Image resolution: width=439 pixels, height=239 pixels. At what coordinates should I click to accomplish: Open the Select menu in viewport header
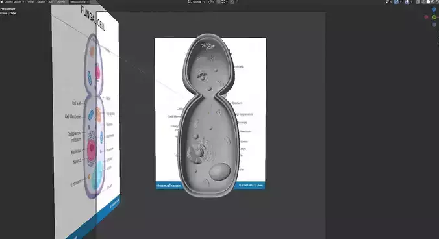[41, 2]
